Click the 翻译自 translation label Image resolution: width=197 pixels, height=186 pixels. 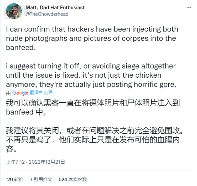36,93
